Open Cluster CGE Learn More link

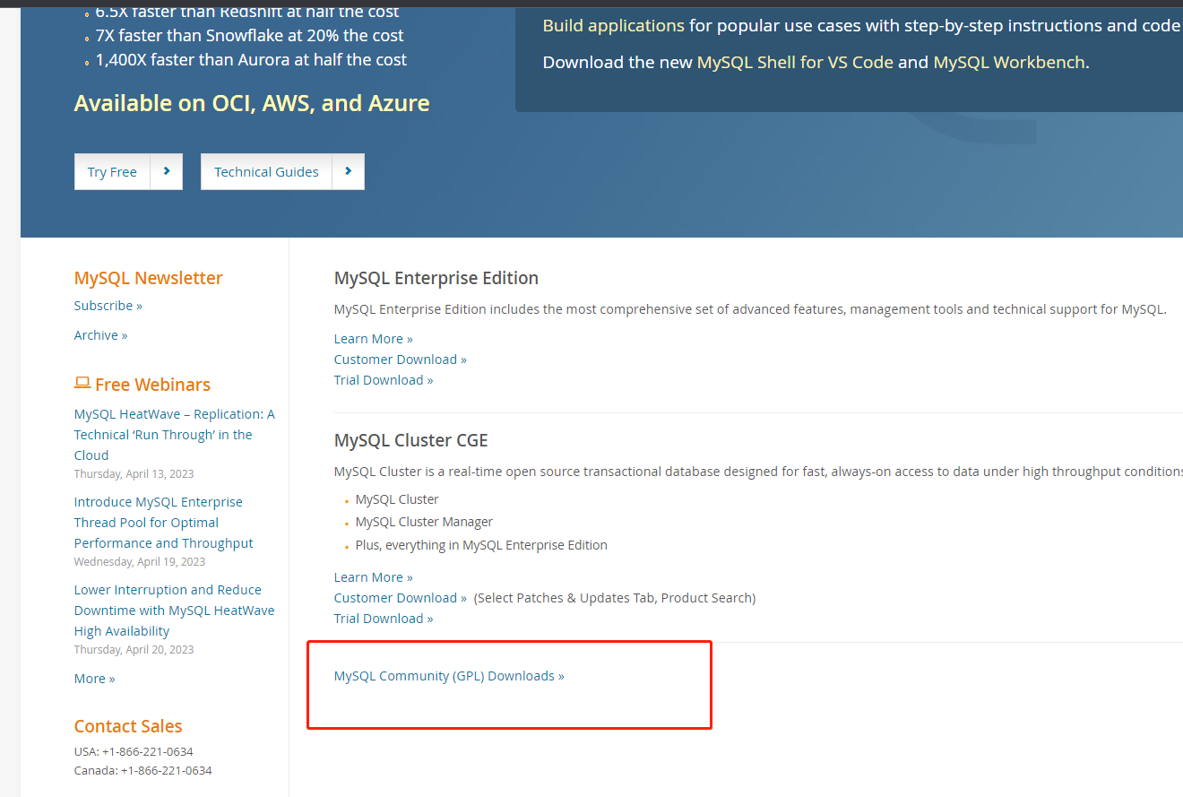pyautogui.click(x=374, y=577)
